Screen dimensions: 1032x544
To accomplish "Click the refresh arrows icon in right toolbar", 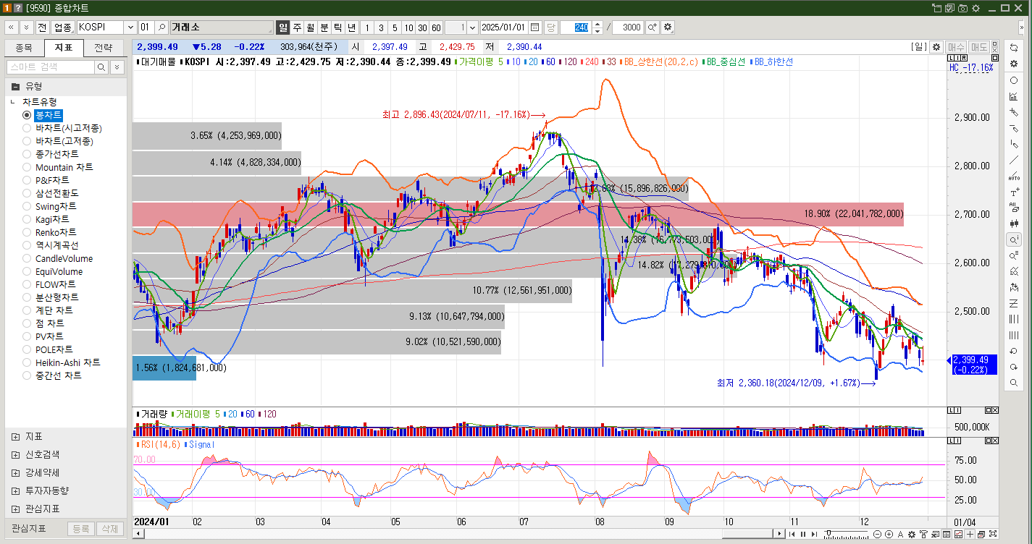I will point(1014,47).
